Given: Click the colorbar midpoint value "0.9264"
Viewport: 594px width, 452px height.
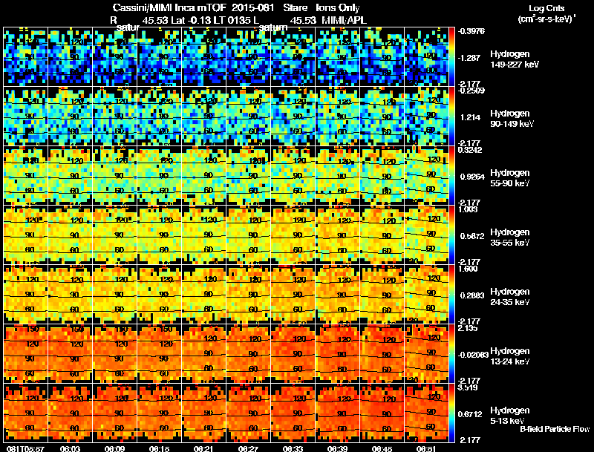Looking at the screenshot, I should [x=472, y=177].
